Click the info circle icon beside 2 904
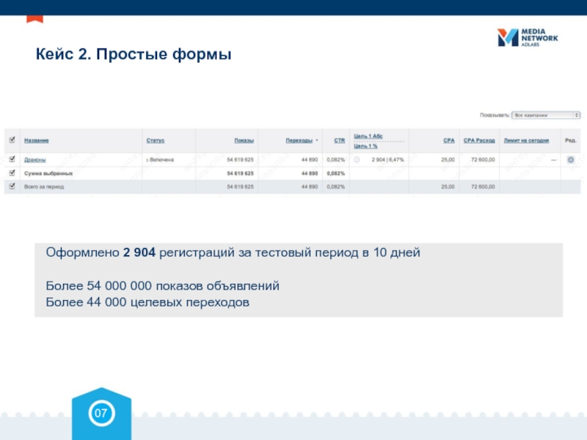This screenshot has height=440, width=587. 357,160
